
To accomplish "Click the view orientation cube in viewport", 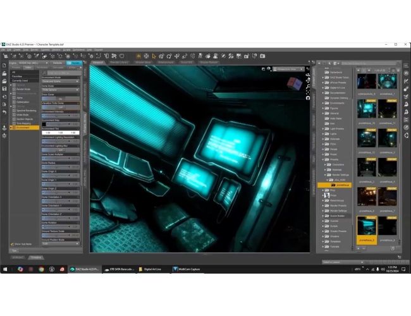I will pos(295,83).
